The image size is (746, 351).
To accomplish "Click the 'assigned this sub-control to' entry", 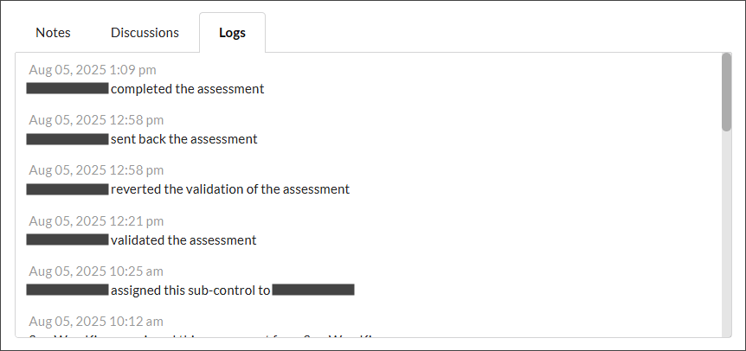I will (x=190, y=290).
